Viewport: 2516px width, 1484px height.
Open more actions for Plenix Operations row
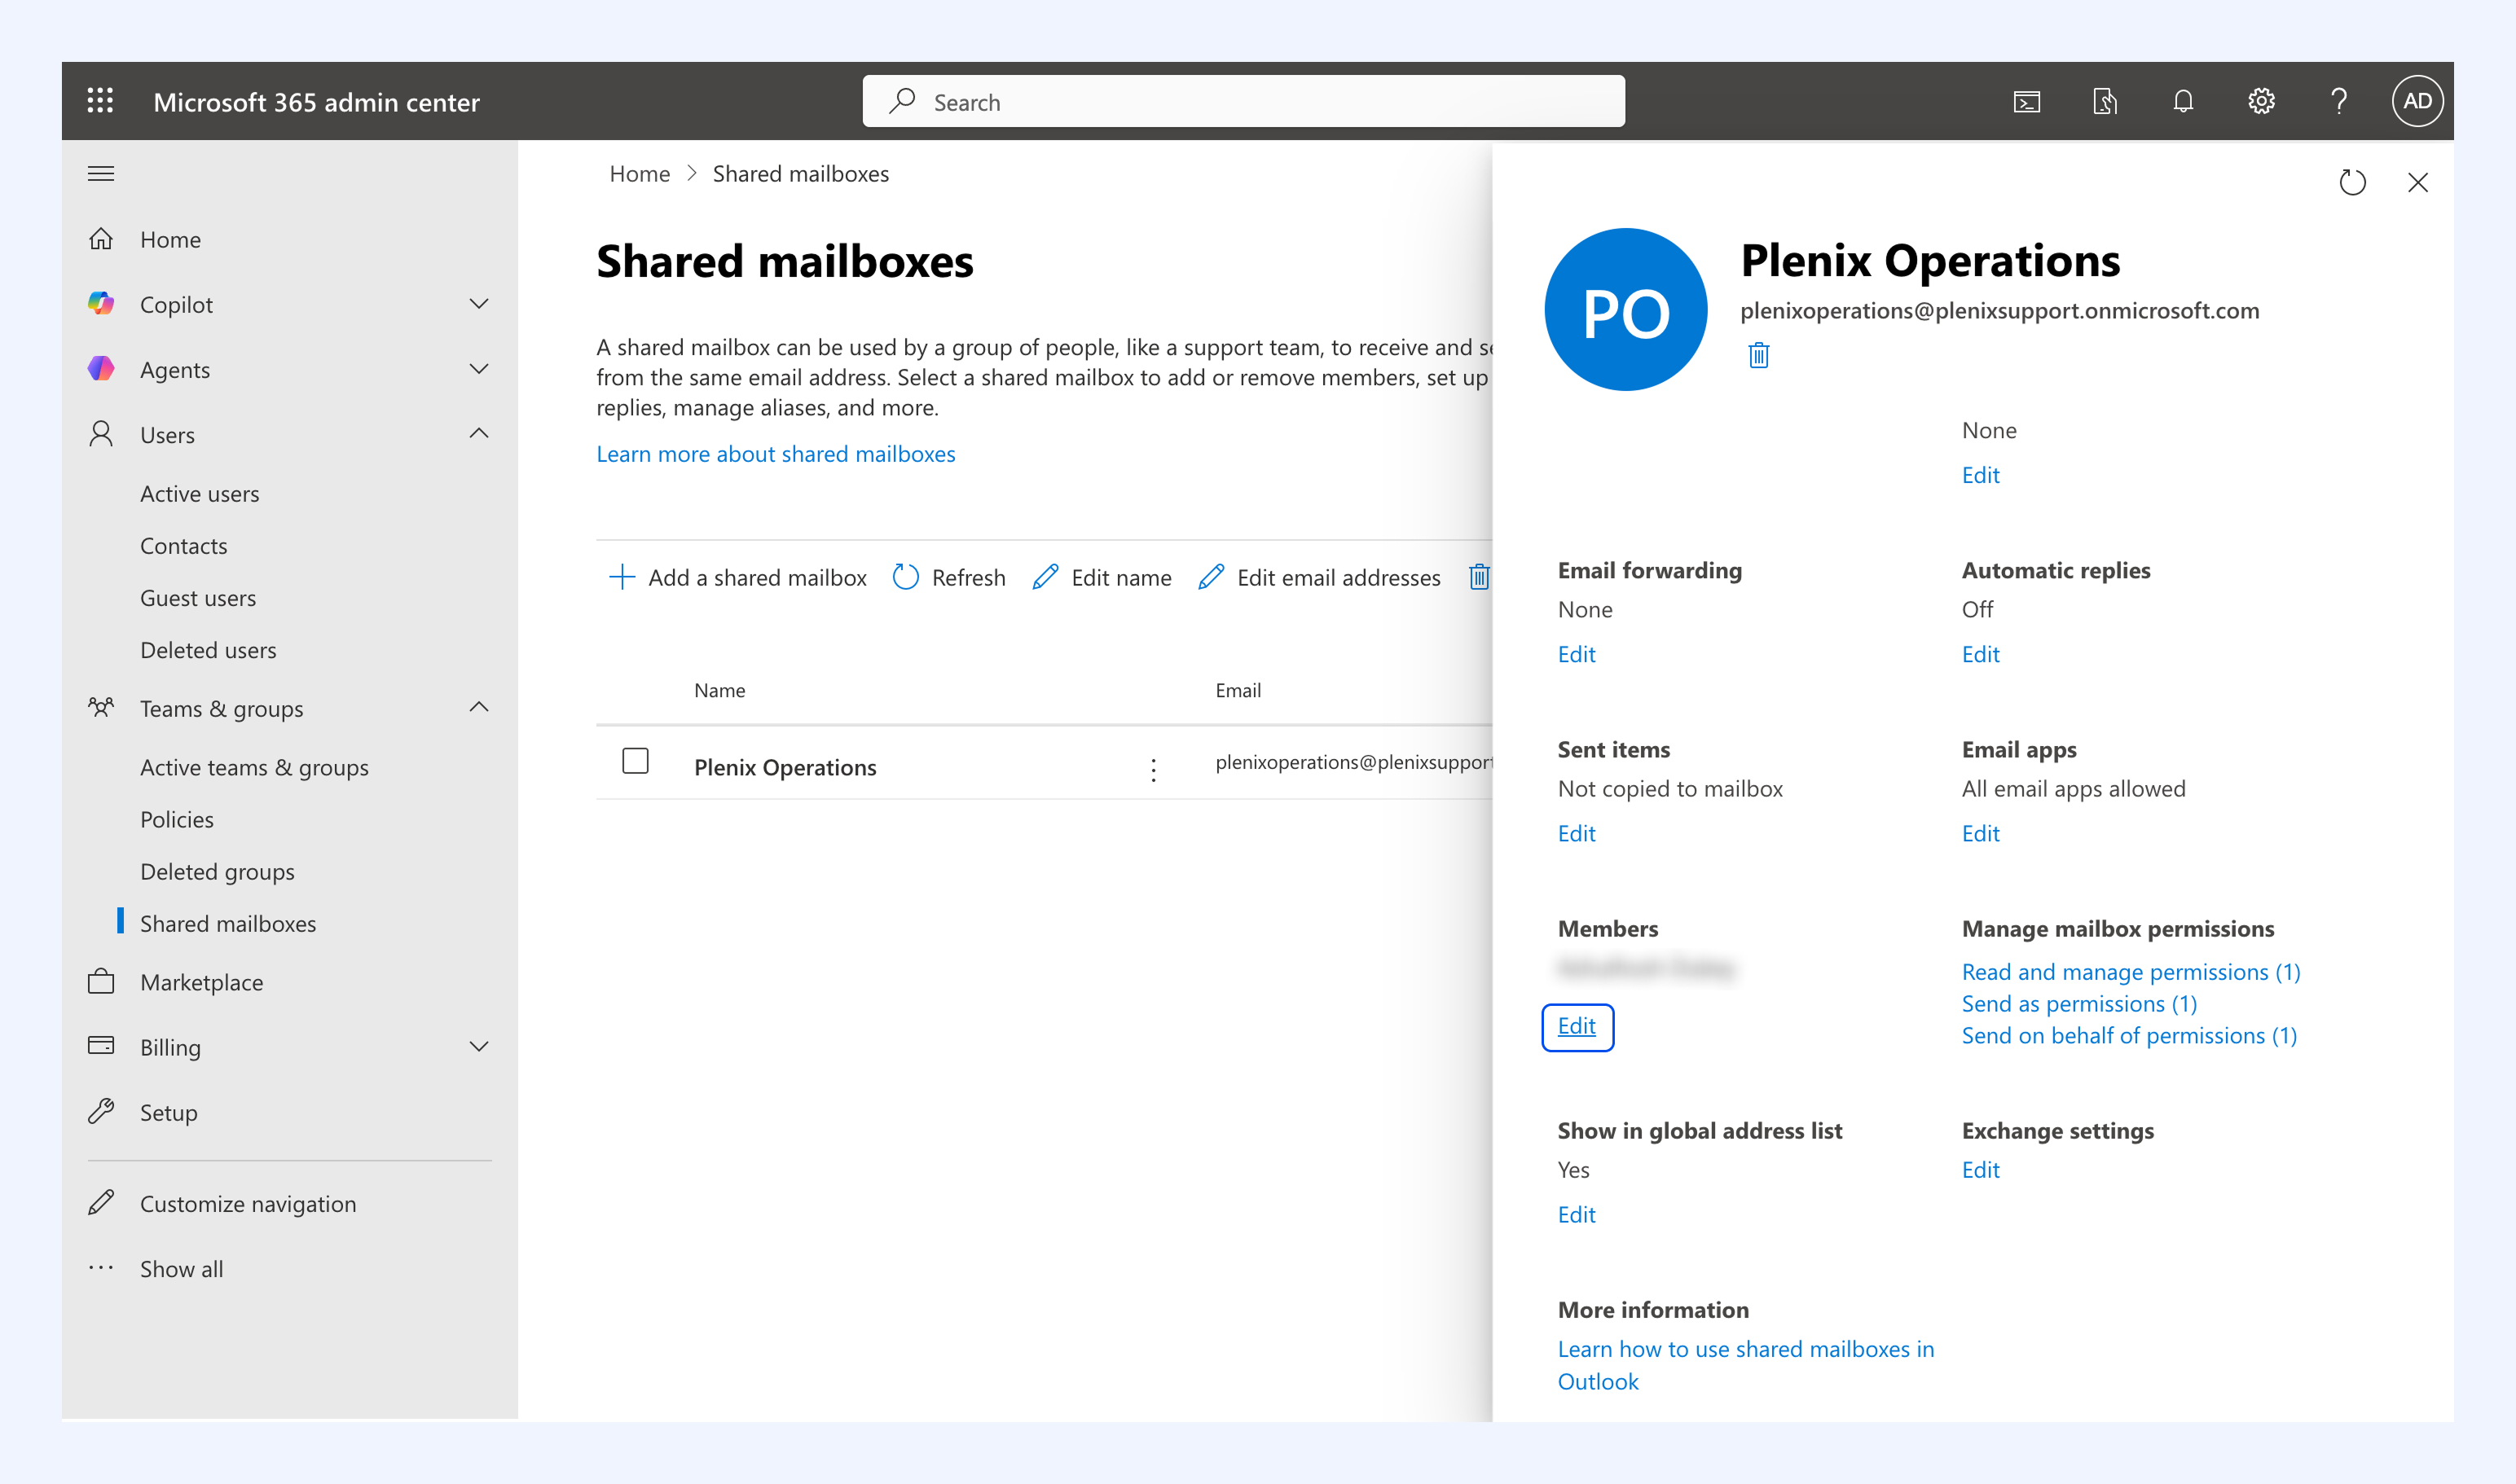(1154, 769)
